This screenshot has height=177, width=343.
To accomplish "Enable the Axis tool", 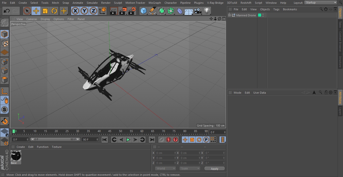I will [5, 91].
